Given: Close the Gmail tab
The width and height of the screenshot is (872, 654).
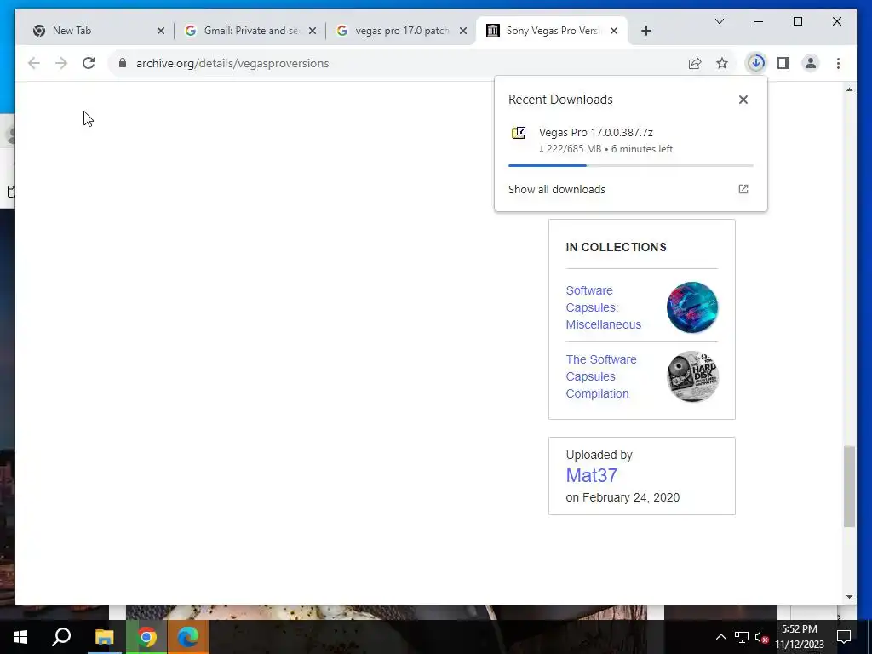Looking at the screenshot, I should tap(313, 31).
